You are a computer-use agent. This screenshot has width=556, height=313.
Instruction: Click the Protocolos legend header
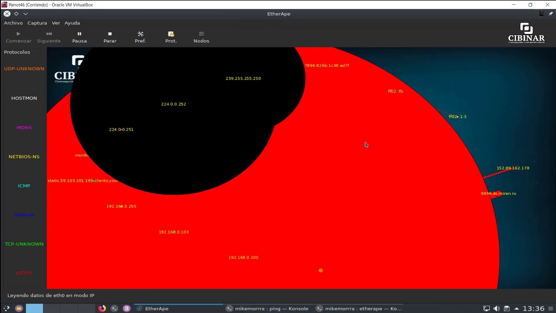pyautogui.click(x=17, y=52)
